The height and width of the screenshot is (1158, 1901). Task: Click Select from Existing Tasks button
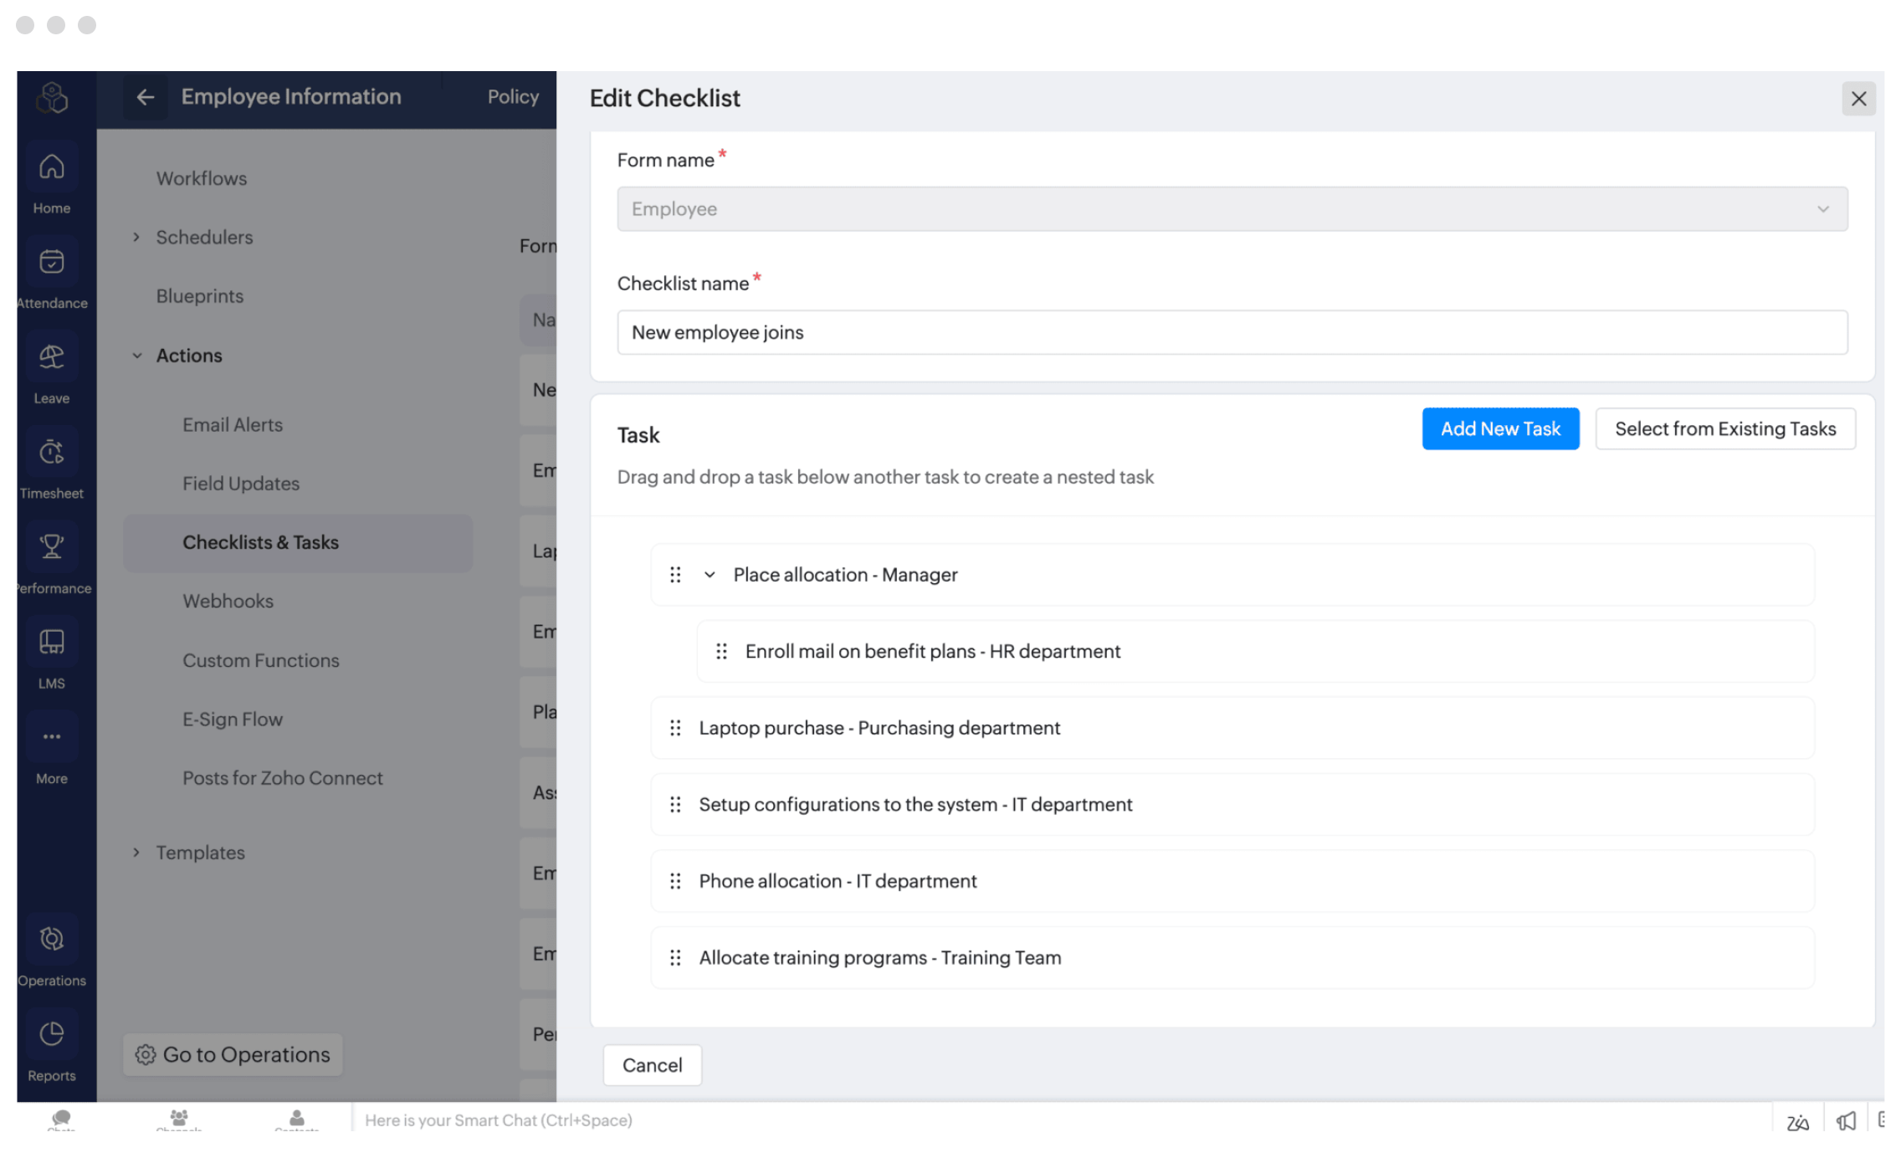pos(1724,429)
